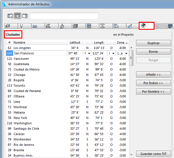Edit San Francisco latitude 37° 48' field
Viewport: 174px width, 158px height.
pos(75,53)
